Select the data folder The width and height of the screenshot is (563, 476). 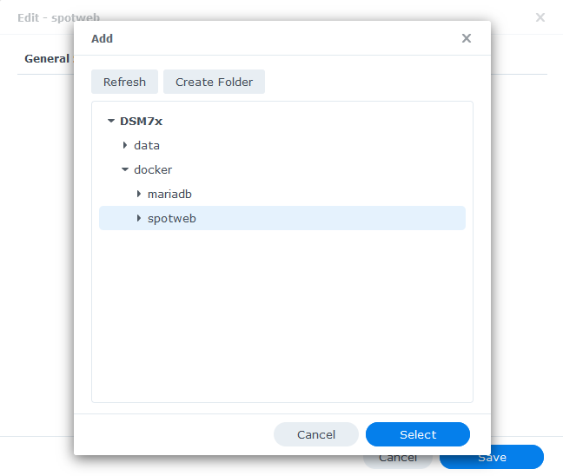147,145
